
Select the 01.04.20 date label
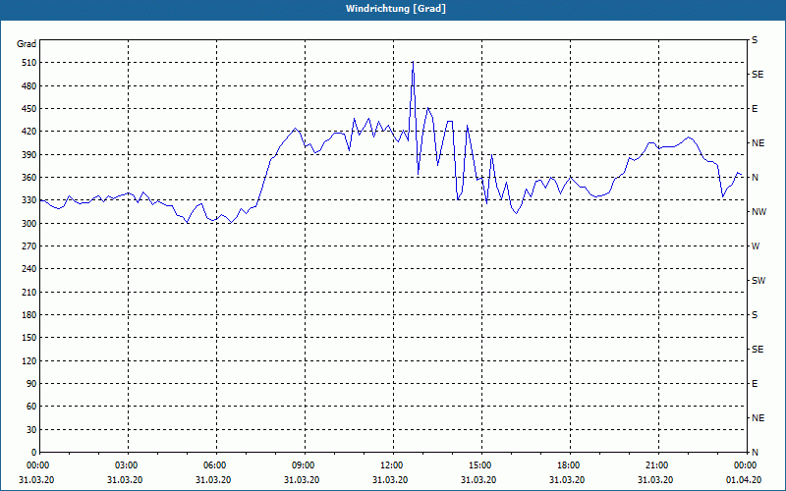coord(744,480)
